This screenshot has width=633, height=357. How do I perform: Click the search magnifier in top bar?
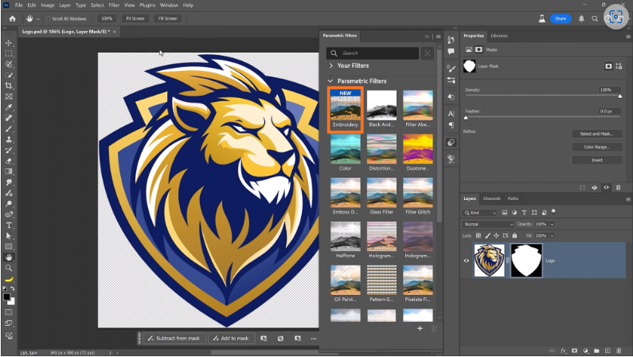click(595, 18)
